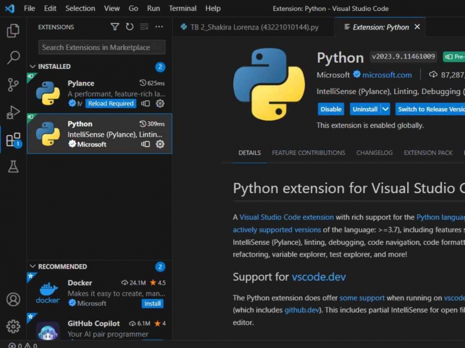Open the Source Control view
Screen dimensions: 465x348
tap(13, 84)
